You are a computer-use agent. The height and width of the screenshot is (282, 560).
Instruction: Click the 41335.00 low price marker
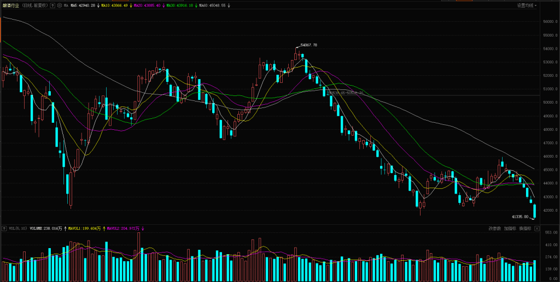click(520, 217)
